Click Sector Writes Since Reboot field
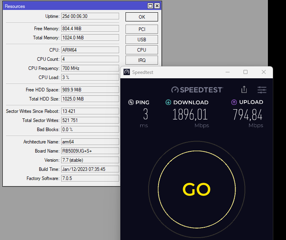 90,111
